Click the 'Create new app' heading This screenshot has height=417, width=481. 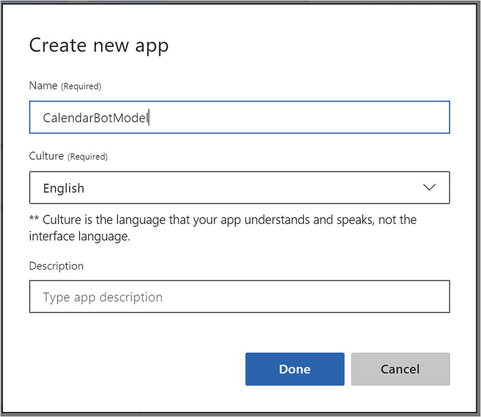pyautogui.click(x=99, y=46)
